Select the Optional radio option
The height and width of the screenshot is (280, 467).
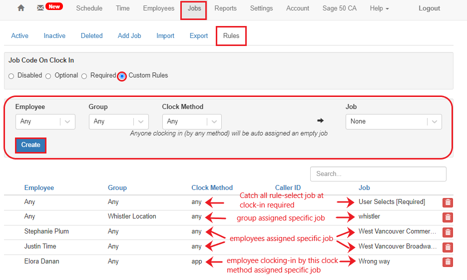(48, 76)
